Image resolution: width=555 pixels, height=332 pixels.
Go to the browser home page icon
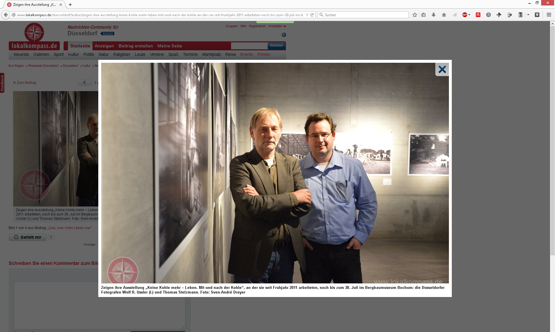pyautogui.click(x=444, y=15)
